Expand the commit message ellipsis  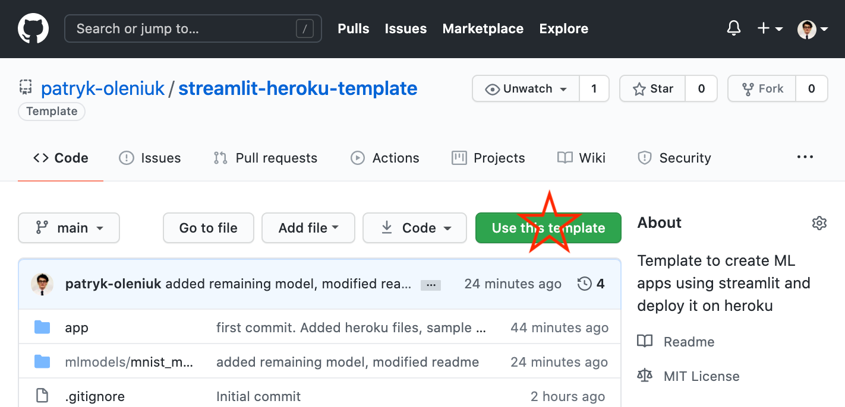431,285
